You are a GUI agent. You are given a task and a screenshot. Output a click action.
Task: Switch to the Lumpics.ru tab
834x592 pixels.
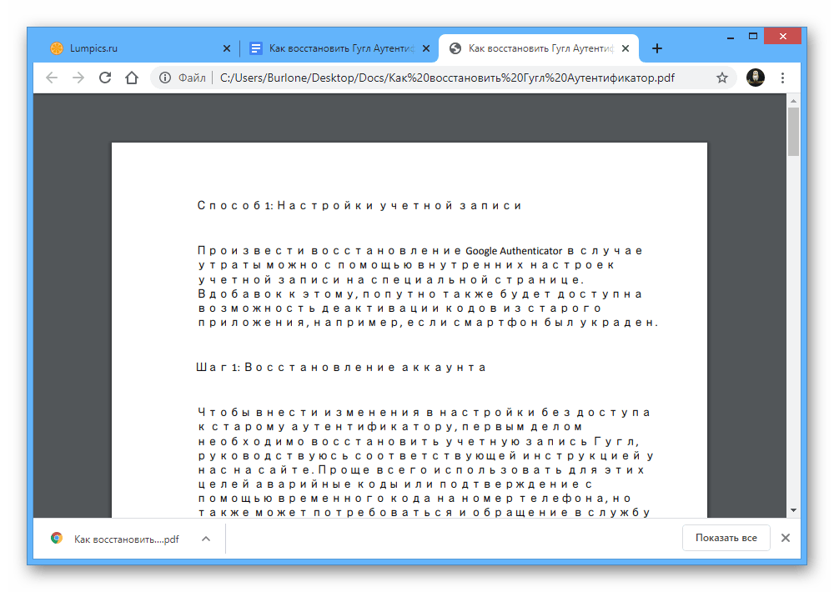pyautogui.click(x=125, y=48)
